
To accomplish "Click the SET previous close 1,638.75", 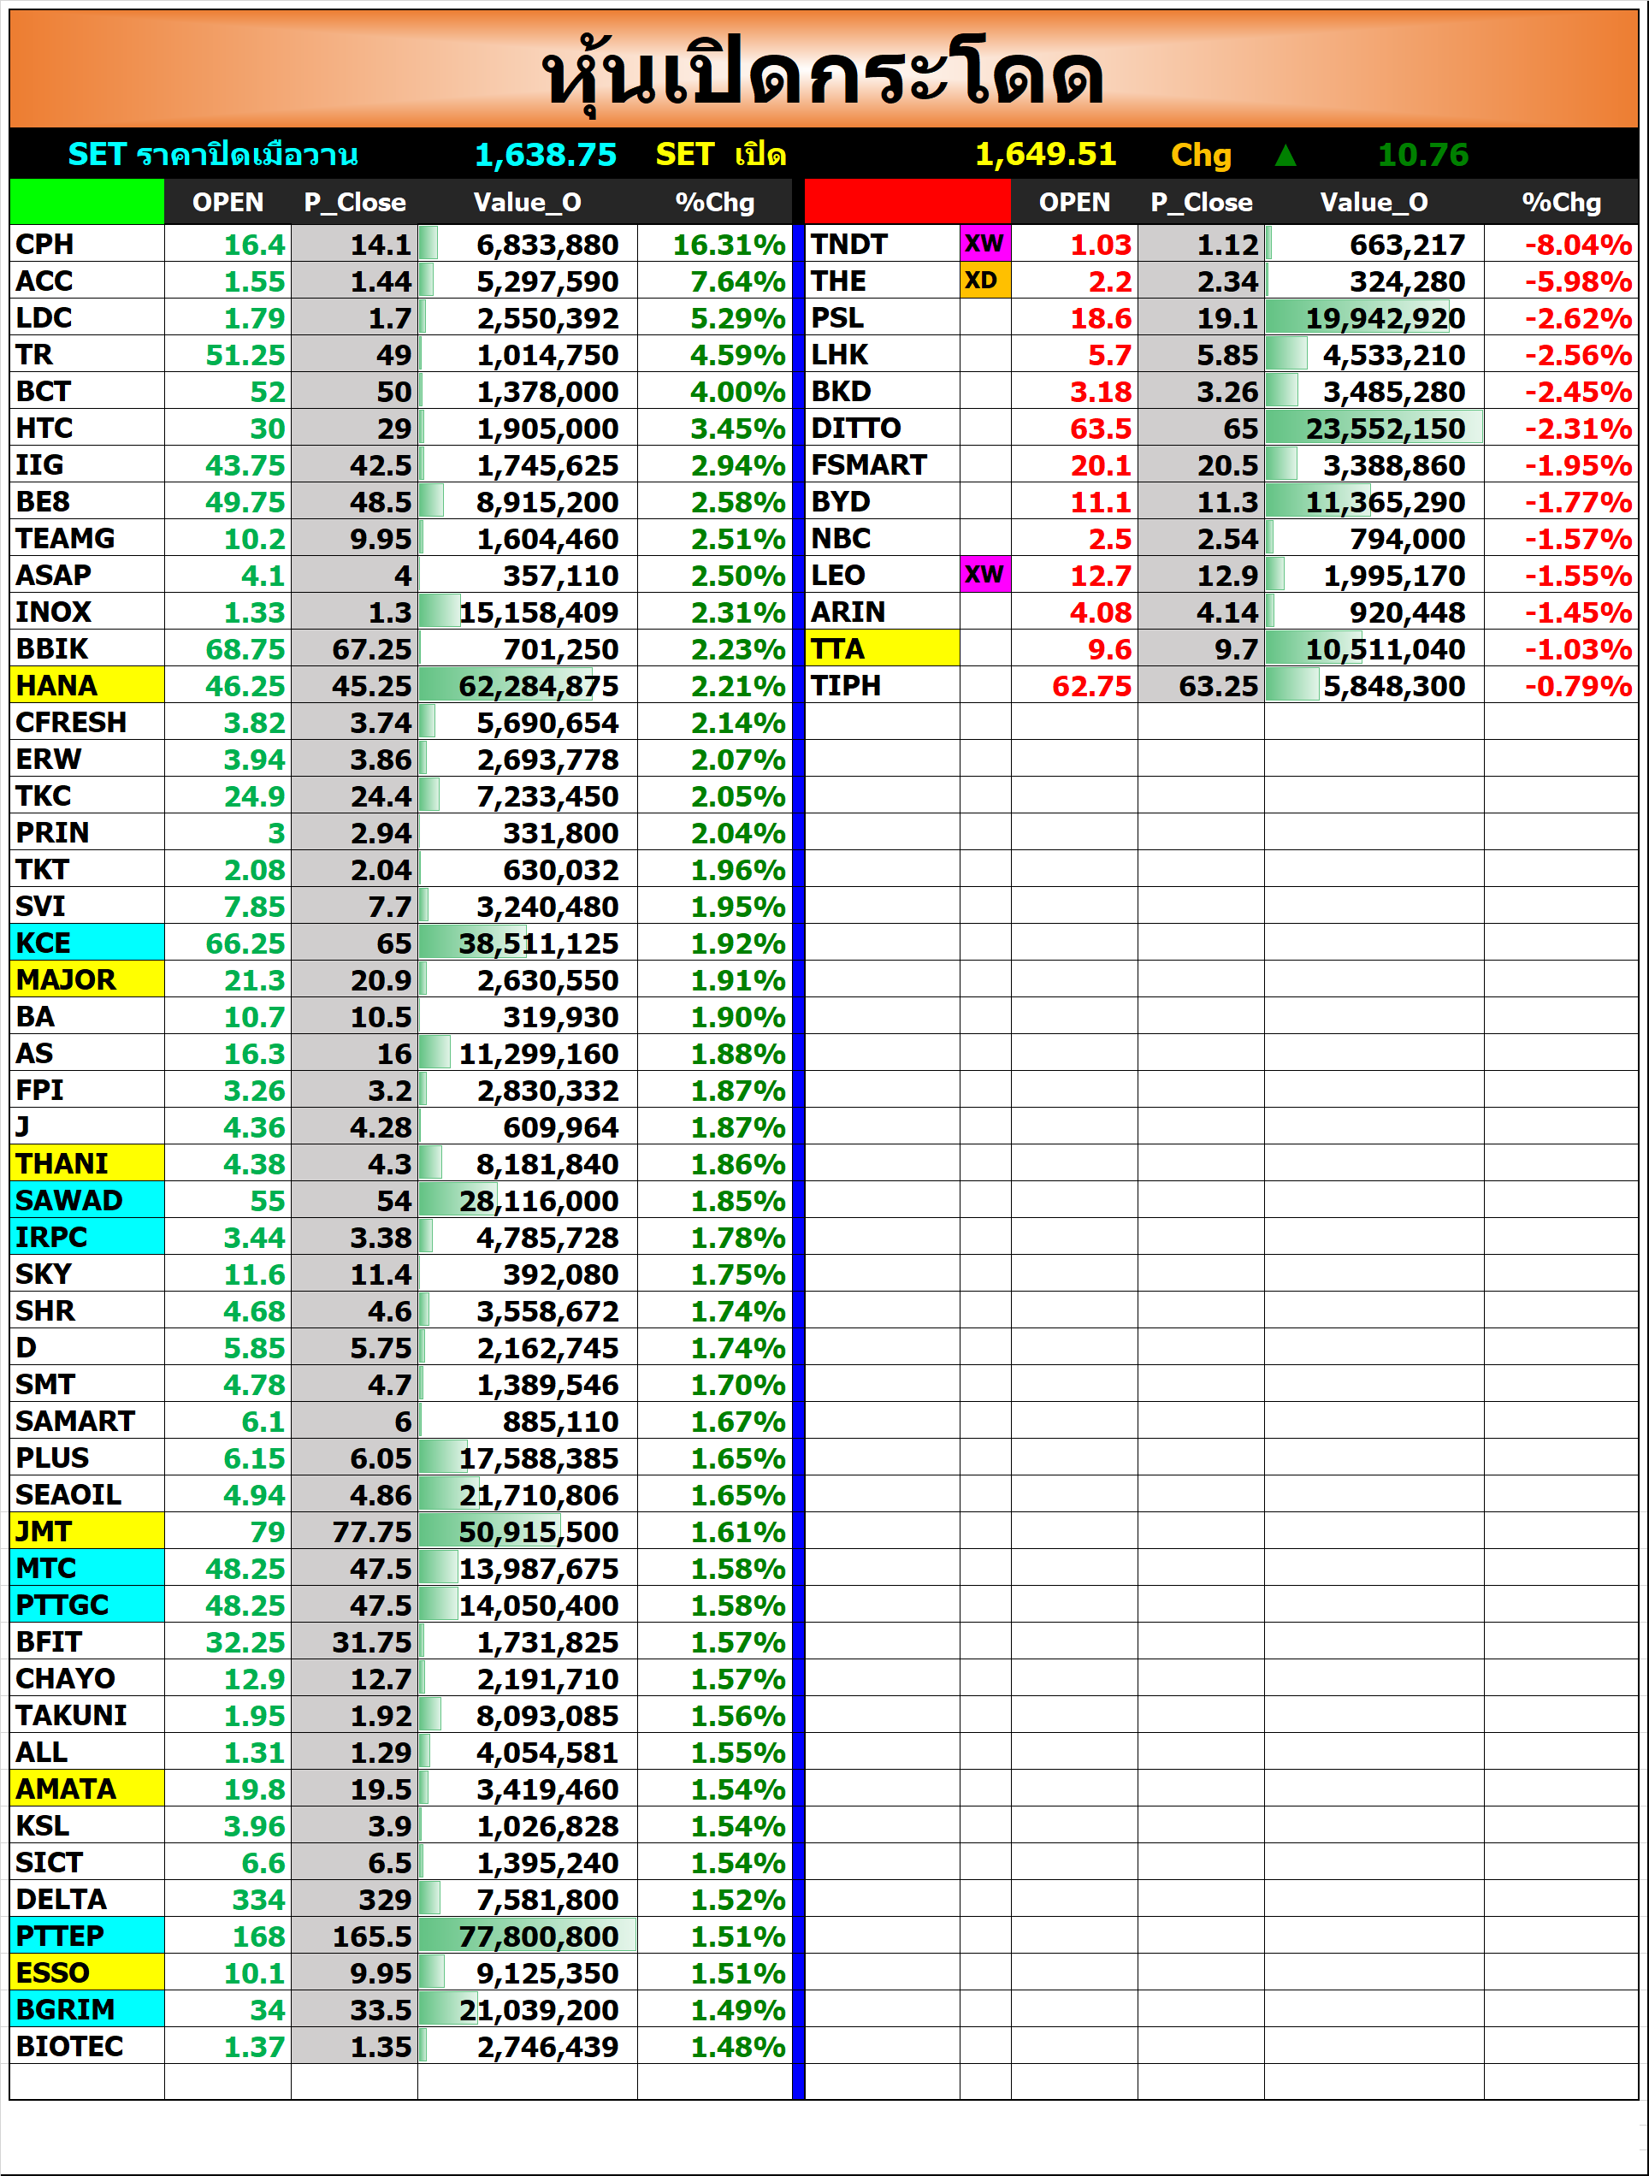I will (545, 155).
